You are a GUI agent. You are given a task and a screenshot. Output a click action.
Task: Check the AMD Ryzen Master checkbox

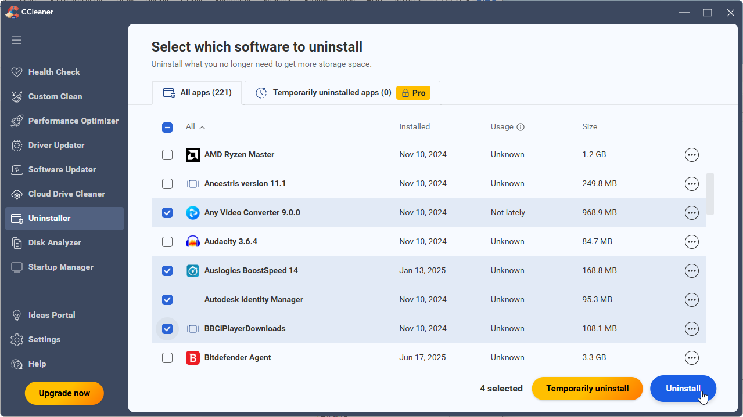tap(167, 155)
